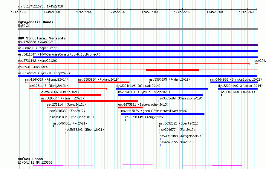Viewport: 266px width, 169px height.
Task: Select the nsv5632322 (Ebert2021) label
Action: pos(179,123)
